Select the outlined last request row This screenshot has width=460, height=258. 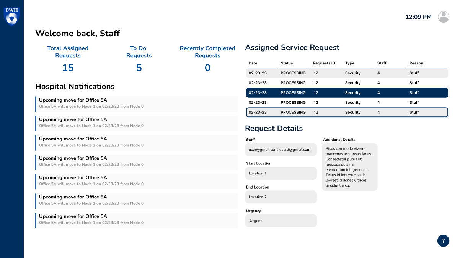tap(347, 112)
